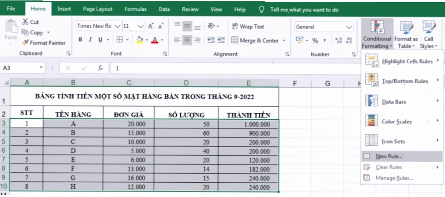This screenshot has width=445, height=197.
Task: Click cell containing 1.000.000
Action: [x=249, y=124]
